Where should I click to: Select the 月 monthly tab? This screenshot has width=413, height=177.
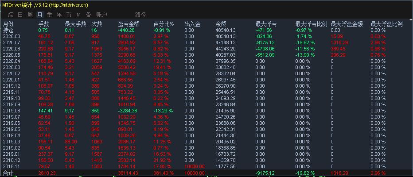point(40,15)
